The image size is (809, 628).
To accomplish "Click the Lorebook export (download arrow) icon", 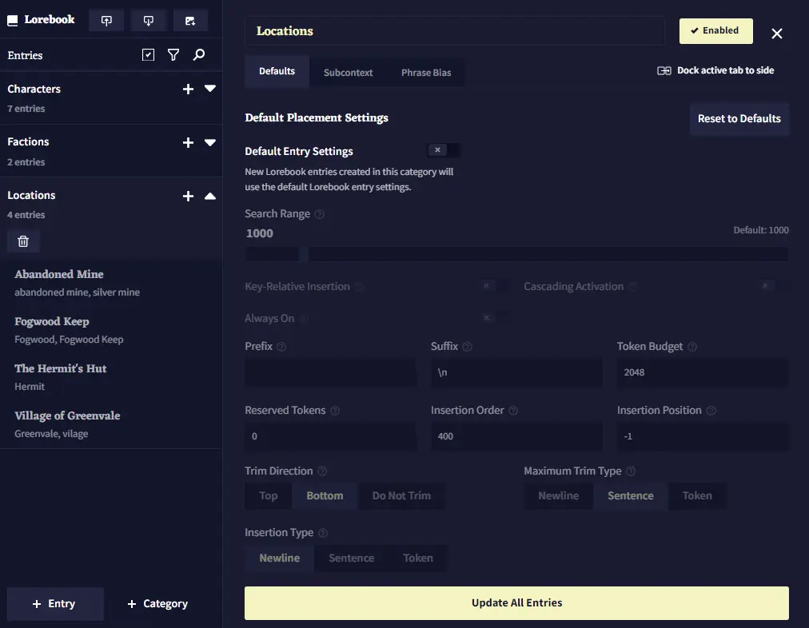I will coord(148,21).
